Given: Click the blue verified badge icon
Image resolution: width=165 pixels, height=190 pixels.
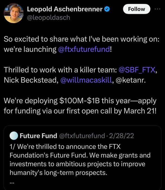Looking at the screenshot, I should coord(107,9).
